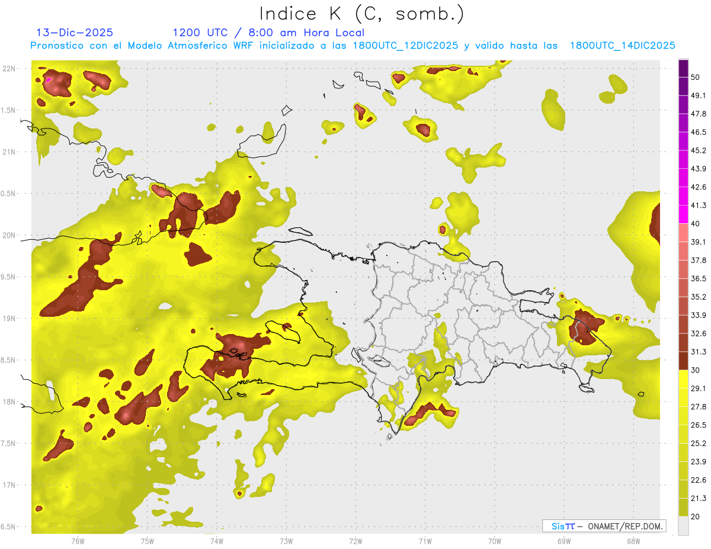Select the bright yellow scale segment between 30 and 29.1
Viewport: 711px width, 549px height.
pyautogui.click(x=683, y=379)
